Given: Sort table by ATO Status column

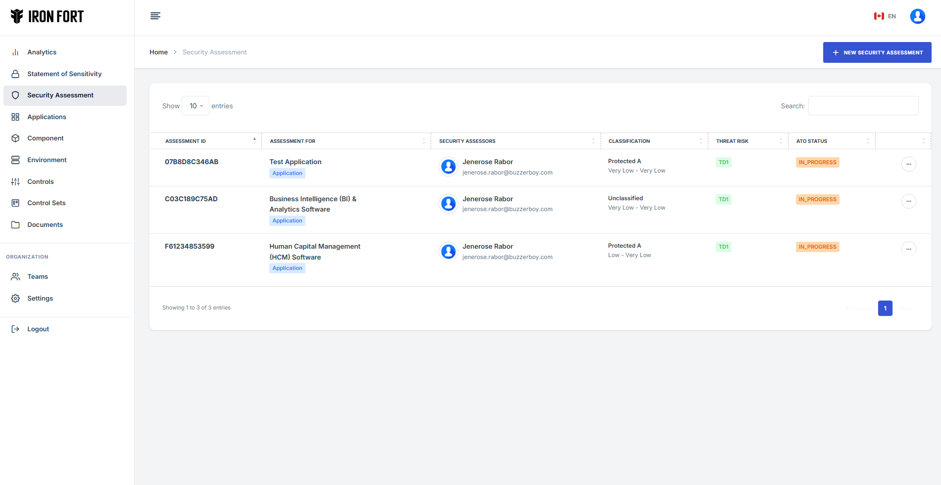Looking at the screenshot, I should (x=811, y=141).
